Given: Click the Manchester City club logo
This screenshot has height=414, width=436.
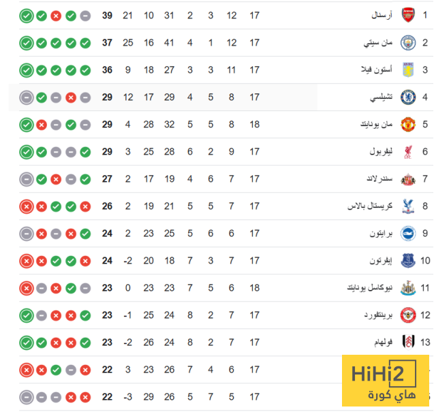Looking at the screenshot, I should click(x=407, y=42).
